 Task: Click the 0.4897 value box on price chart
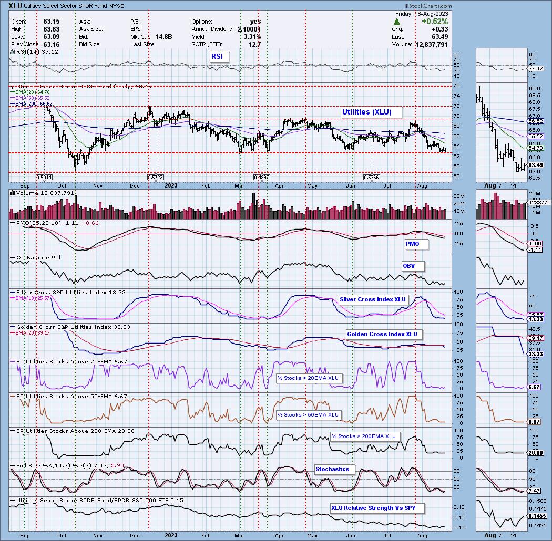click(x=262, y=178)
